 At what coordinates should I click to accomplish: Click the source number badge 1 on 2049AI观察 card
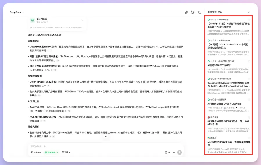[249, 20]
